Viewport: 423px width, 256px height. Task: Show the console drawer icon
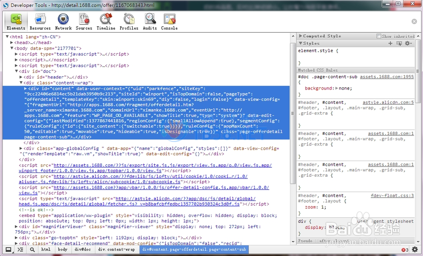tap(20, 250)
